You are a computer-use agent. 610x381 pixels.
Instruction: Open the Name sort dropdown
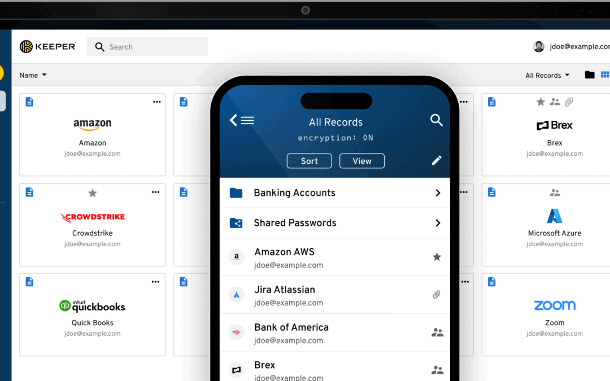coord(33,75)
